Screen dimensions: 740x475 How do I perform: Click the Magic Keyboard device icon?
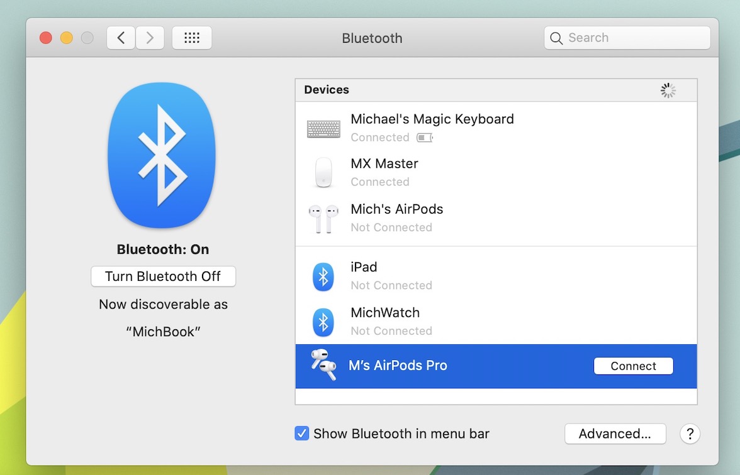point(323,129)
